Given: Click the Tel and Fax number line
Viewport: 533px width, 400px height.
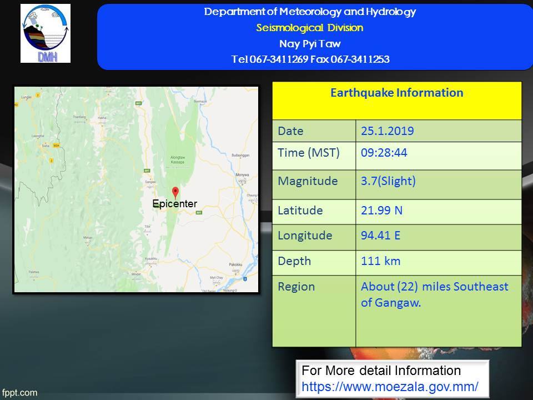Looking at the screenshot, I should 310,59.
